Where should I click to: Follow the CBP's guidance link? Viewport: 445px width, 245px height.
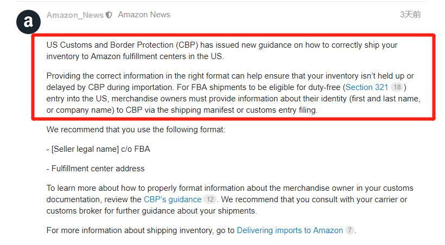(172, 199)
